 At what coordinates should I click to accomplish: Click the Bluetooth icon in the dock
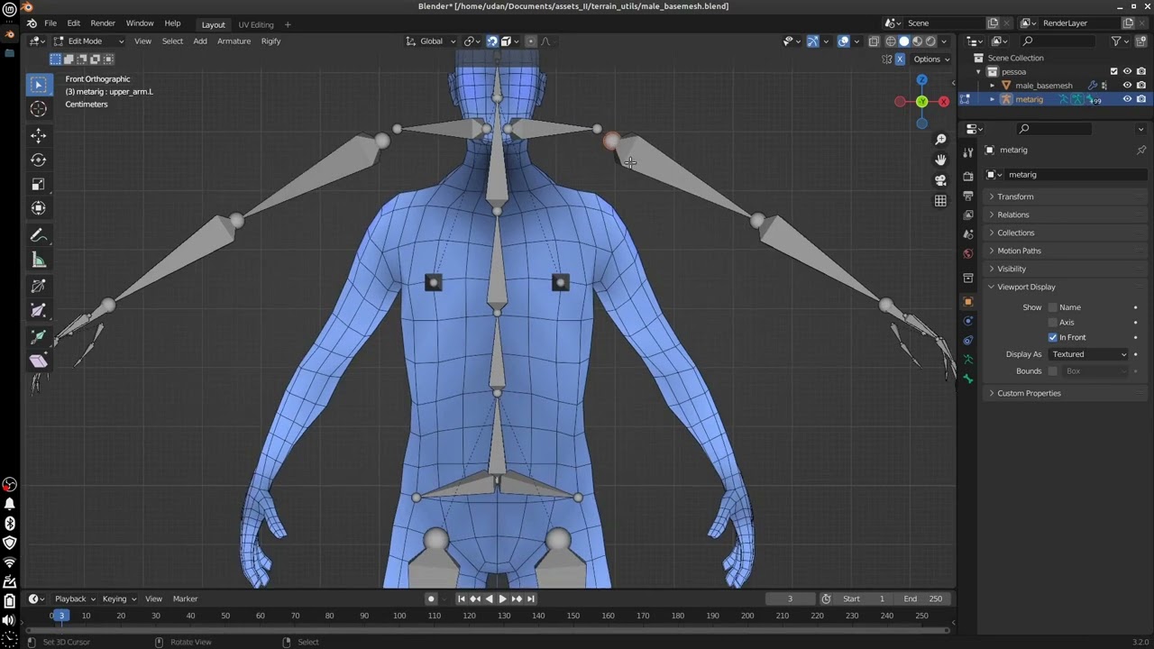pos(9,524)
